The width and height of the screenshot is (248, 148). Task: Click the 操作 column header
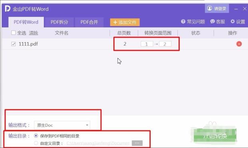pyautogui.click(x=232, y=33)
